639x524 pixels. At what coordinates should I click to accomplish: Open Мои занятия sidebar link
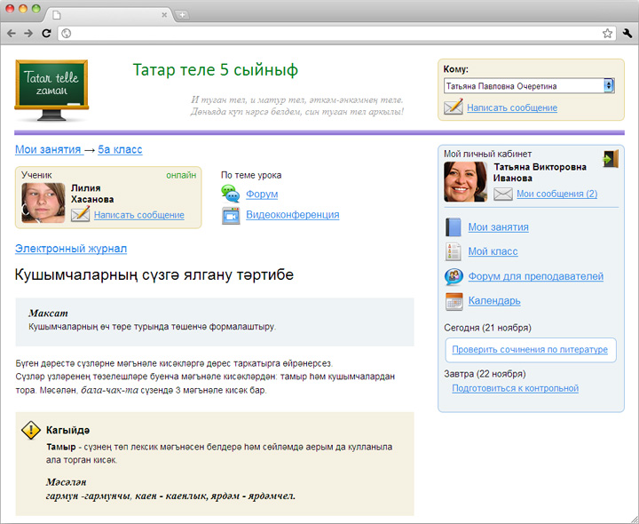point(498,227)
